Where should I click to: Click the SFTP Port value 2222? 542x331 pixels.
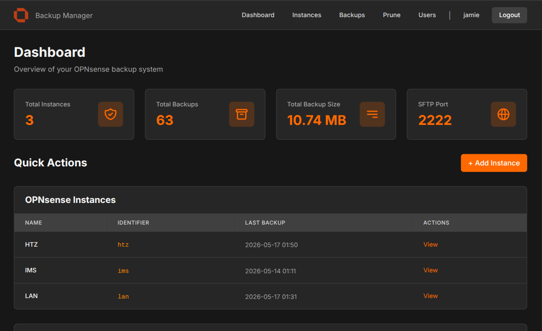click(435, 120)
